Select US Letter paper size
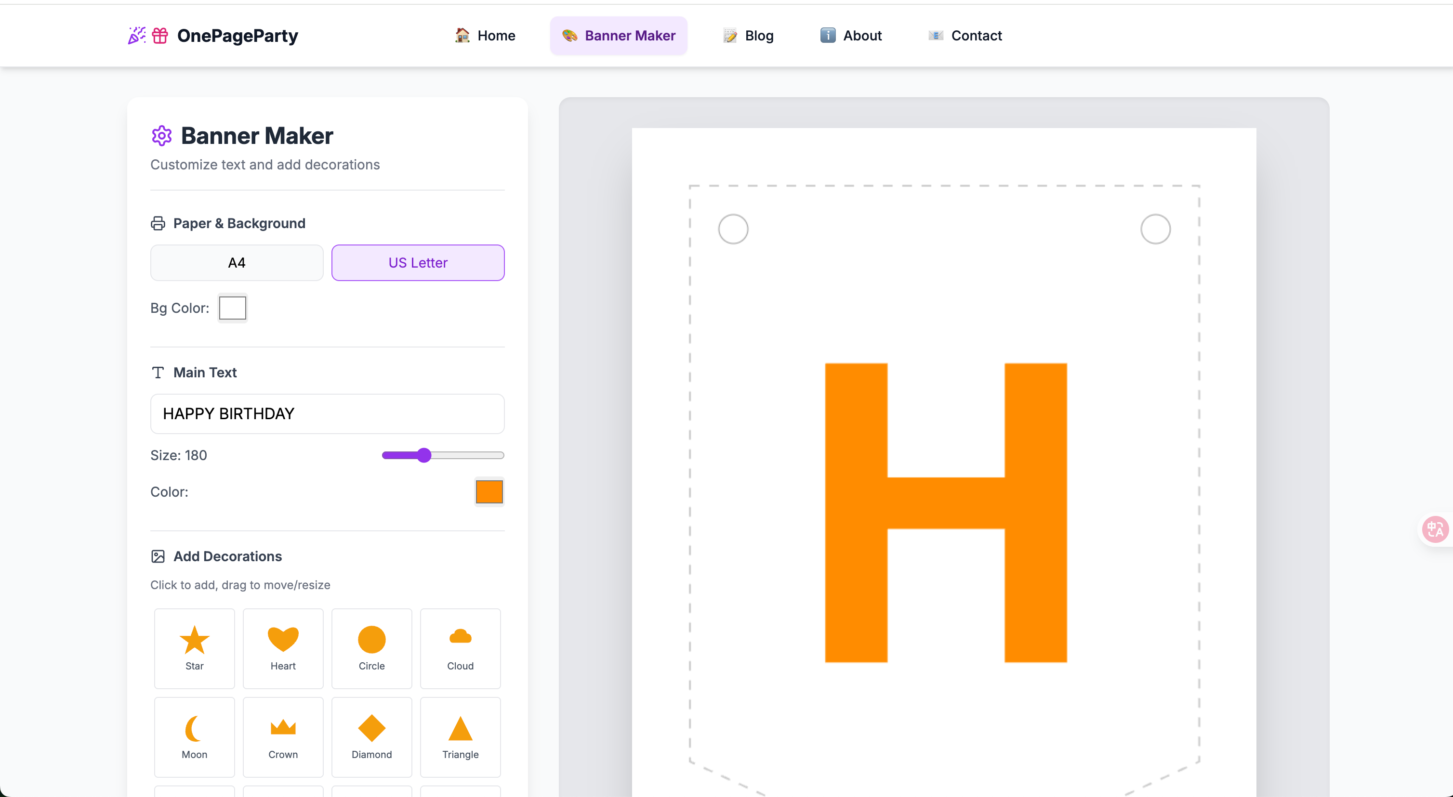 coord(417,263)
